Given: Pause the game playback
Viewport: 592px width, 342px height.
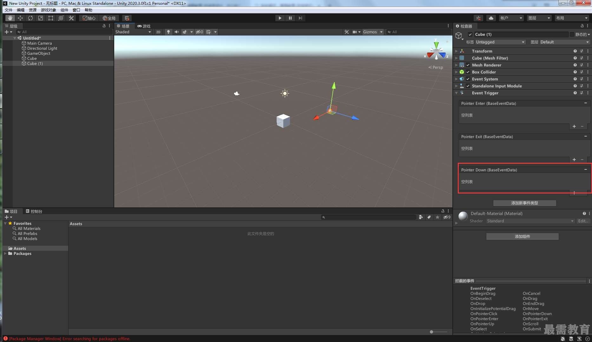Looking at the screenshot, I should [290, 18].
